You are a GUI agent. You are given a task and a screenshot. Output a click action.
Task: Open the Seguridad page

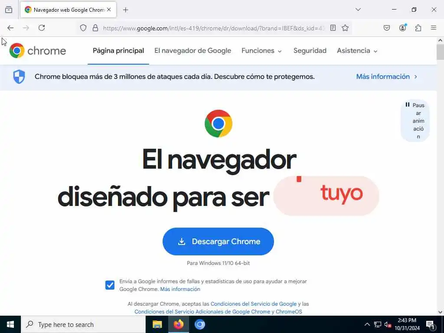tap(310, 51)
